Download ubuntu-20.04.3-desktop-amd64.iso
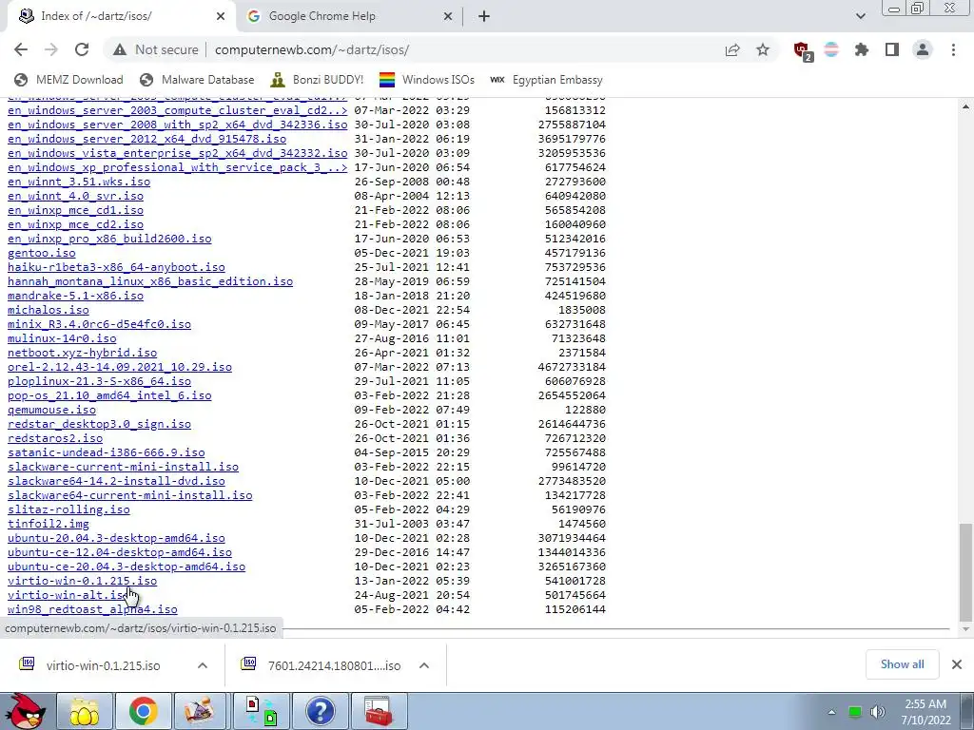This screenshot has width=974, height=730. 116,538
